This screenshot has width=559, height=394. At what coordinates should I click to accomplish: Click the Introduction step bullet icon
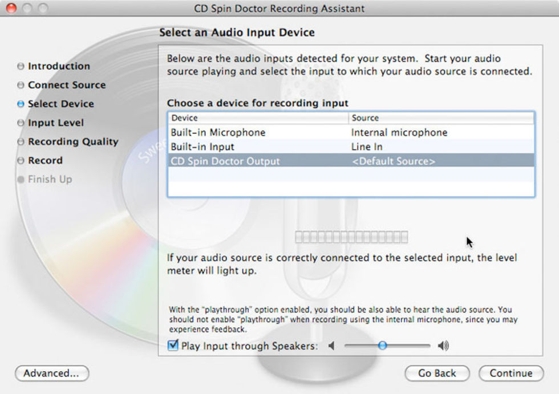click(21, 66)
